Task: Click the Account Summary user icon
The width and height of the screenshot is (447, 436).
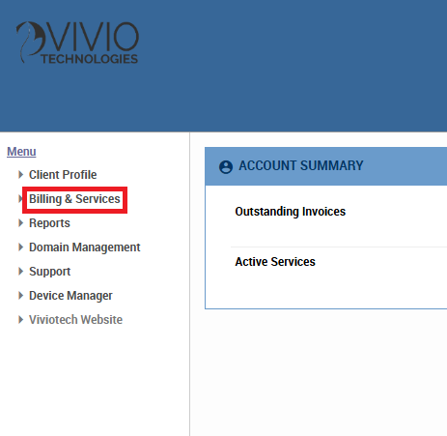Action: coord(226,167)
